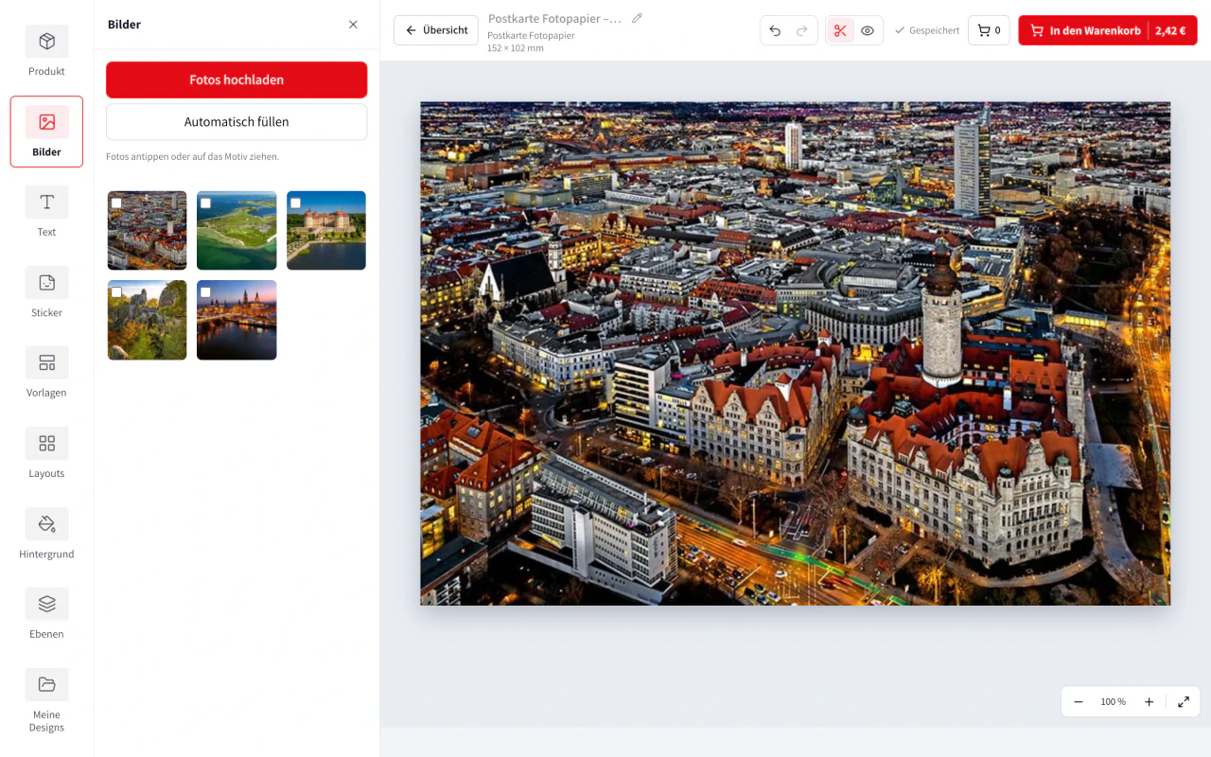Open the shopping cart with 0 items

989,30
